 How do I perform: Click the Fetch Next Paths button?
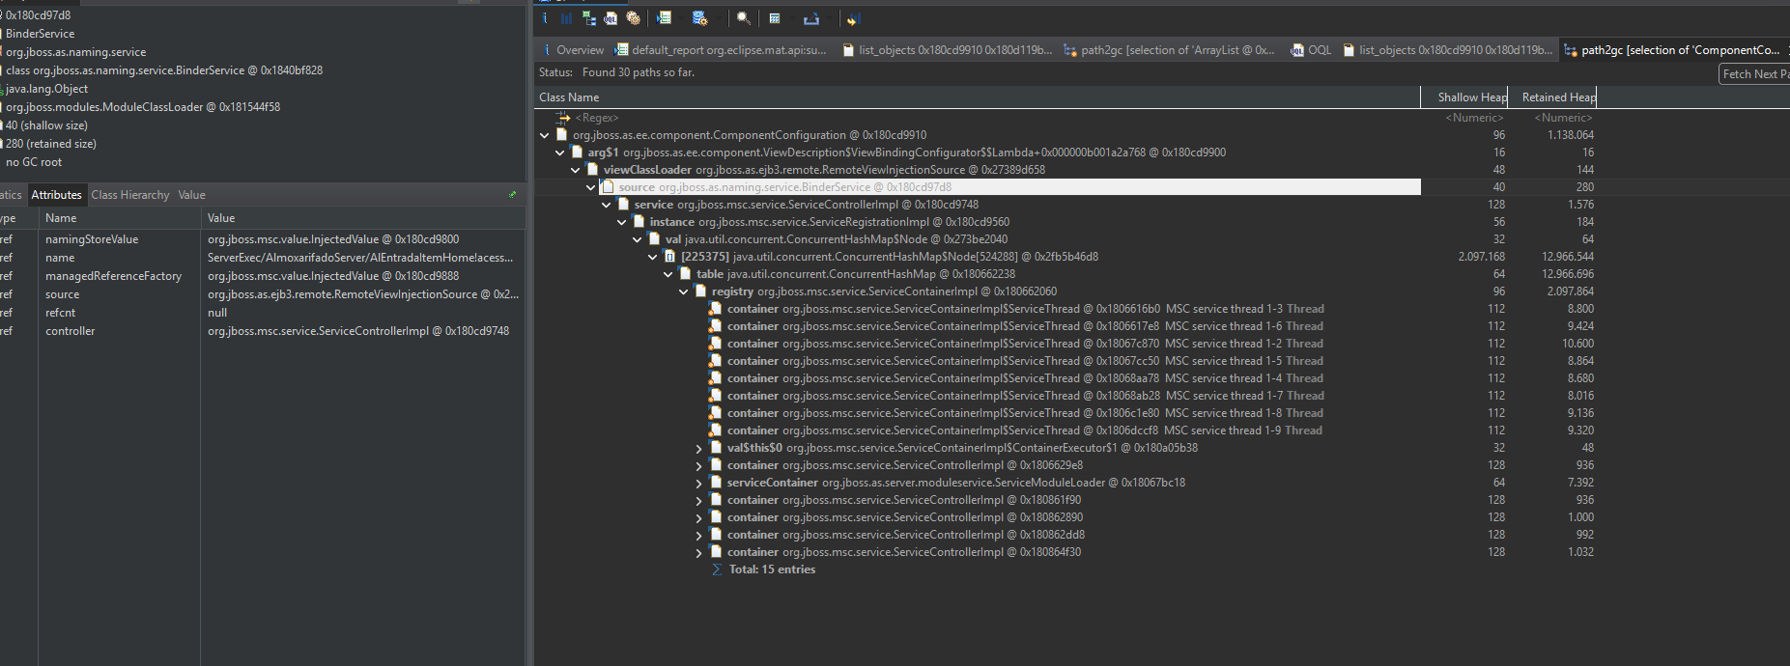pyautogui.click(x=1754, y=74)
